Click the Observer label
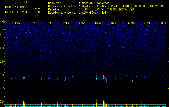Viewport: 169px width, 107px height. [55, 3]
